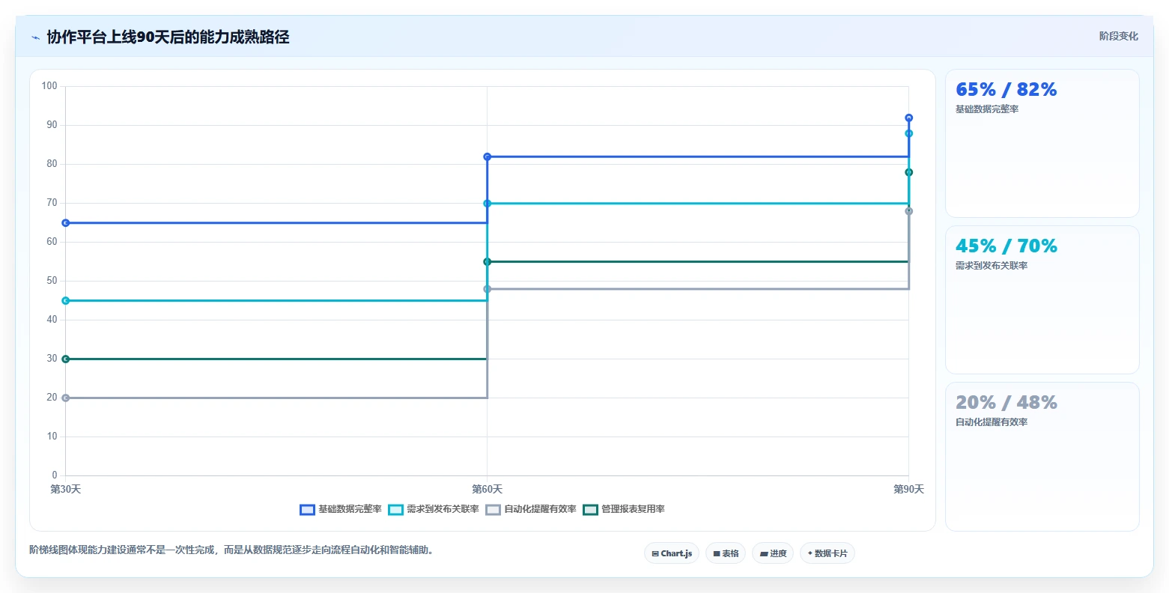Click 自动化提醒有效率 point at 第60天 (48)

pos(488,289)
